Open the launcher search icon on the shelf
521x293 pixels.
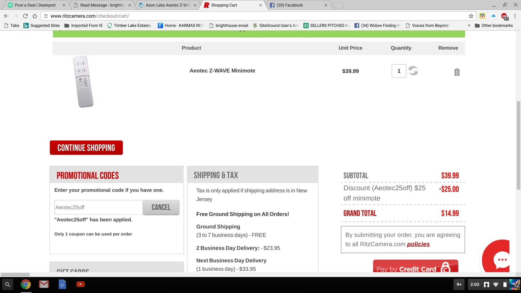click(8, 285)
